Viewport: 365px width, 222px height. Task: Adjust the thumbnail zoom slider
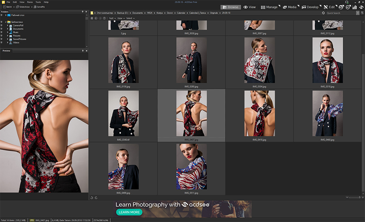coord(355,197)
